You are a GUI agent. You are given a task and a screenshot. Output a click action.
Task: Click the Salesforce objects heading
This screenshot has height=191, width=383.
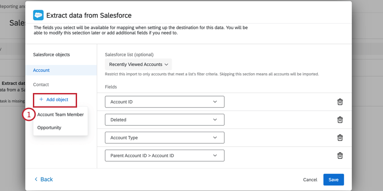[x=51, y=54]
